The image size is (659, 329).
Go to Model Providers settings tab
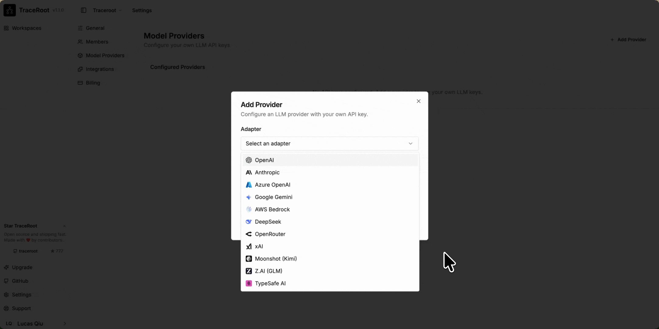[x=105, y=55]
